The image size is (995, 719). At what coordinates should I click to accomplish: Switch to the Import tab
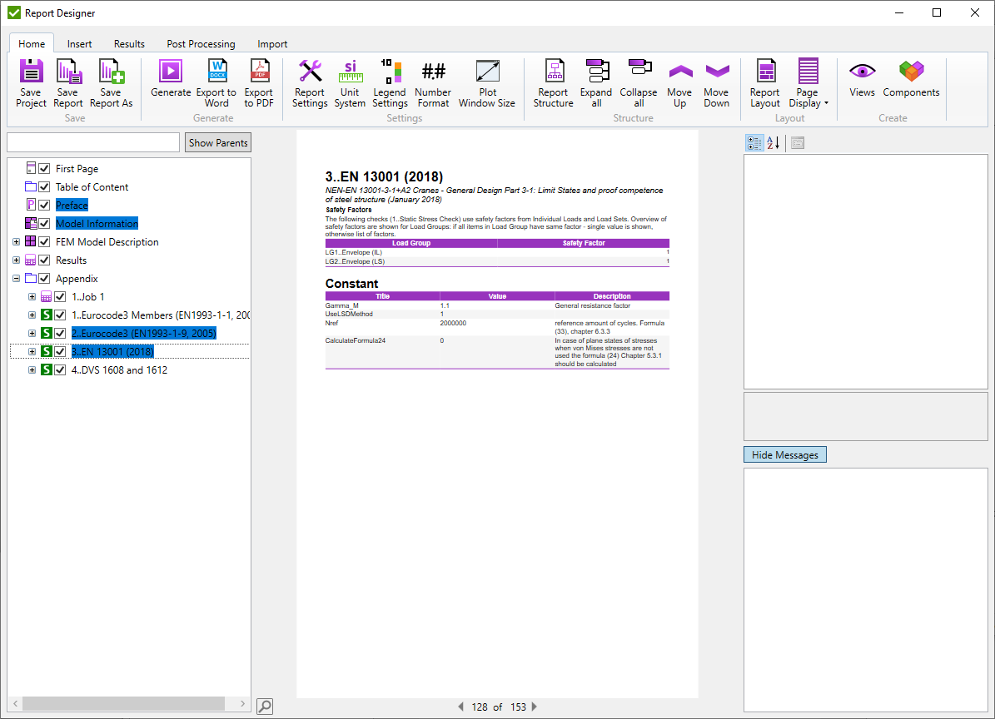(272, 44)
